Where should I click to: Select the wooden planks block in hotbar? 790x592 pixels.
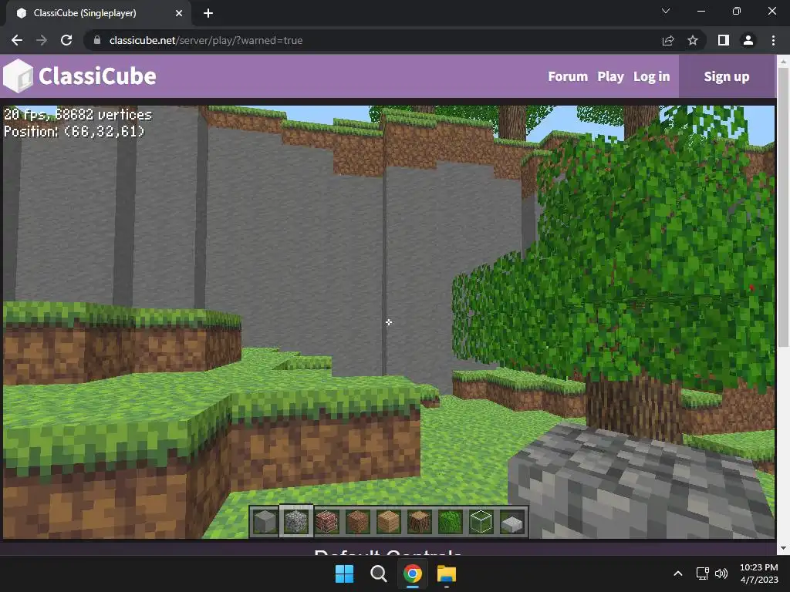pos(389,522)
